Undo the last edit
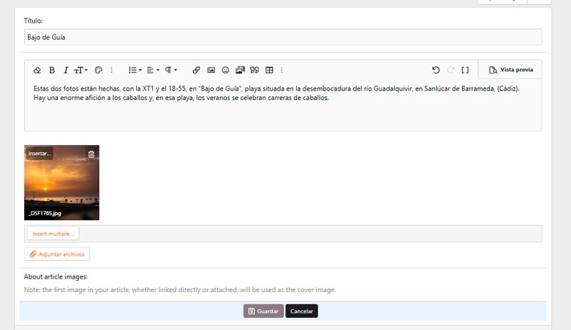Image resolution: width=571 pixels, height=330 pixels. click(x=436, y=70)
